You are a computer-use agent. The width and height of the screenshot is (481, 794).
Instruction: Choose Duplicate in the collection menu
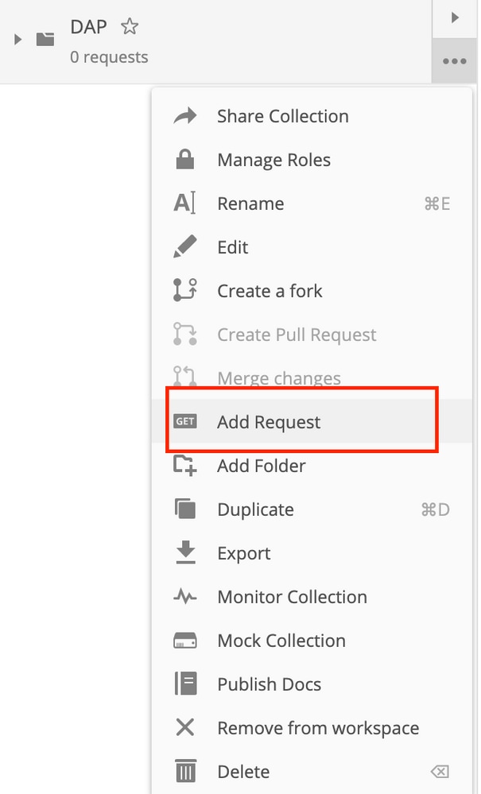(x=312, y=509)
